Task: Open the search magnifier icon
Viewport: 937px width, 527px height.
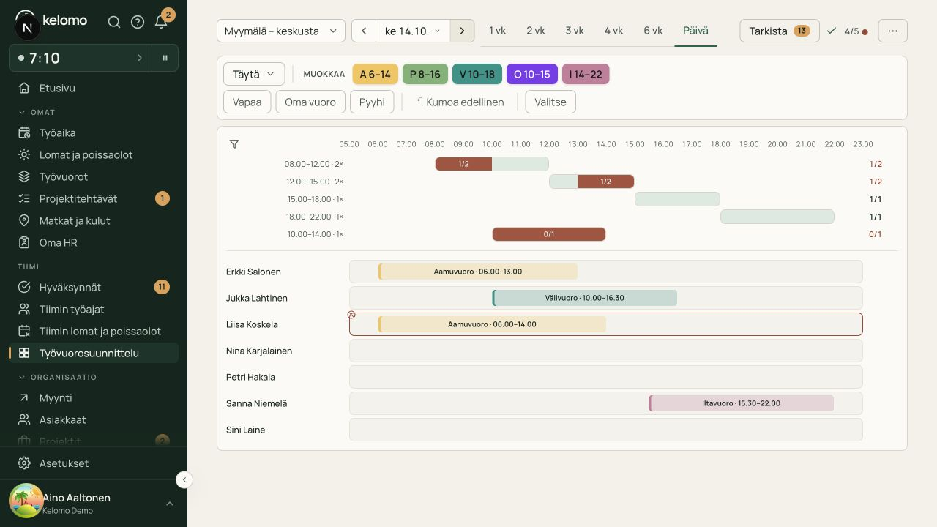Action: coord(114,22)
